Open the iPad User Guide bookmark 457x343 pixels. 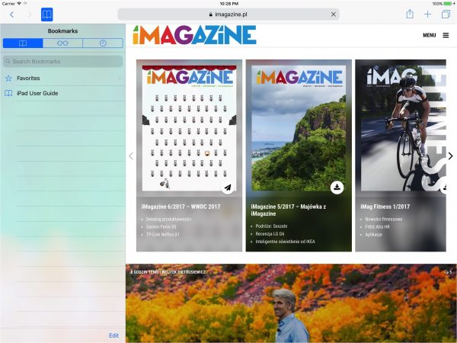click(63, 93)
